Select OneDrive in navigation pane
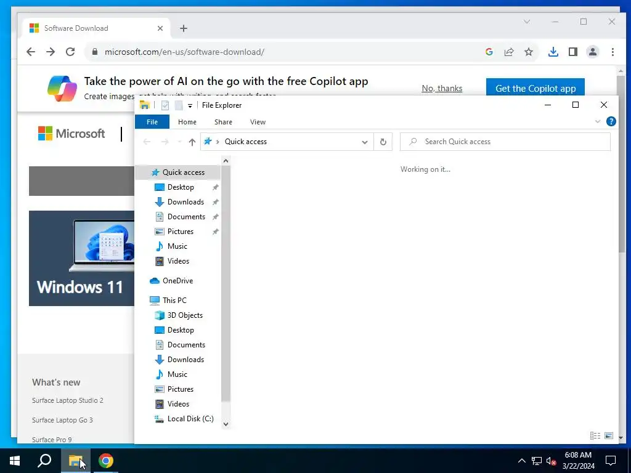Viewport: 631px width, 473px height. click(x=177, y=281)
